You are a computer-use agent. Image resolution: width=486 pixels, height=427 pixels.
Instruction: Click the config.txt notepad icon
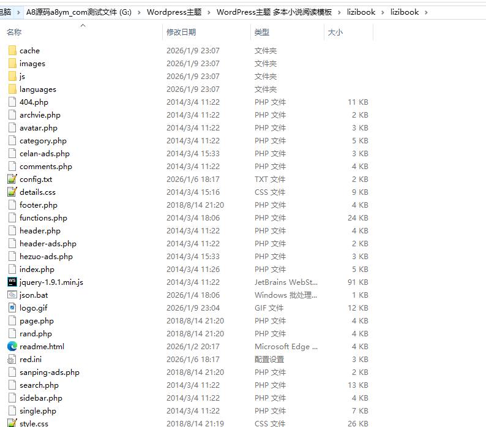pyautogui.click(x=12, y=179)
